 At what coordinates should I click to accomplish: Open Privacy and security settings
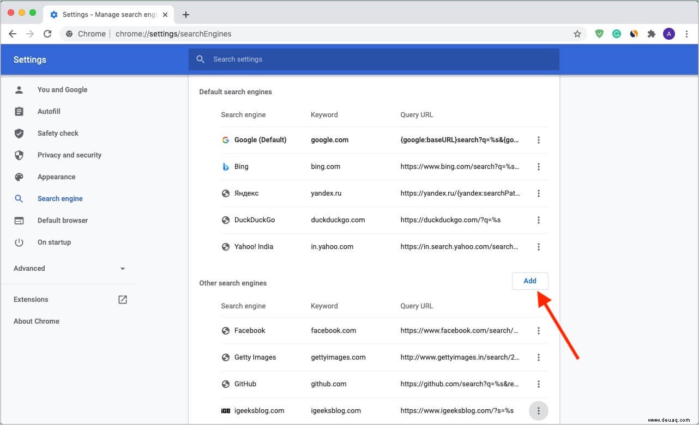[69, 155]
